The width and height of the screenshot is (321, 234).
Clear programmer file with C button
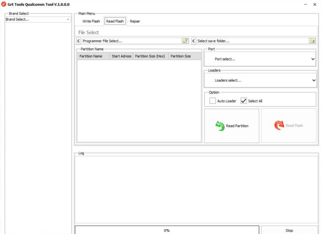[x=79, y=41]
